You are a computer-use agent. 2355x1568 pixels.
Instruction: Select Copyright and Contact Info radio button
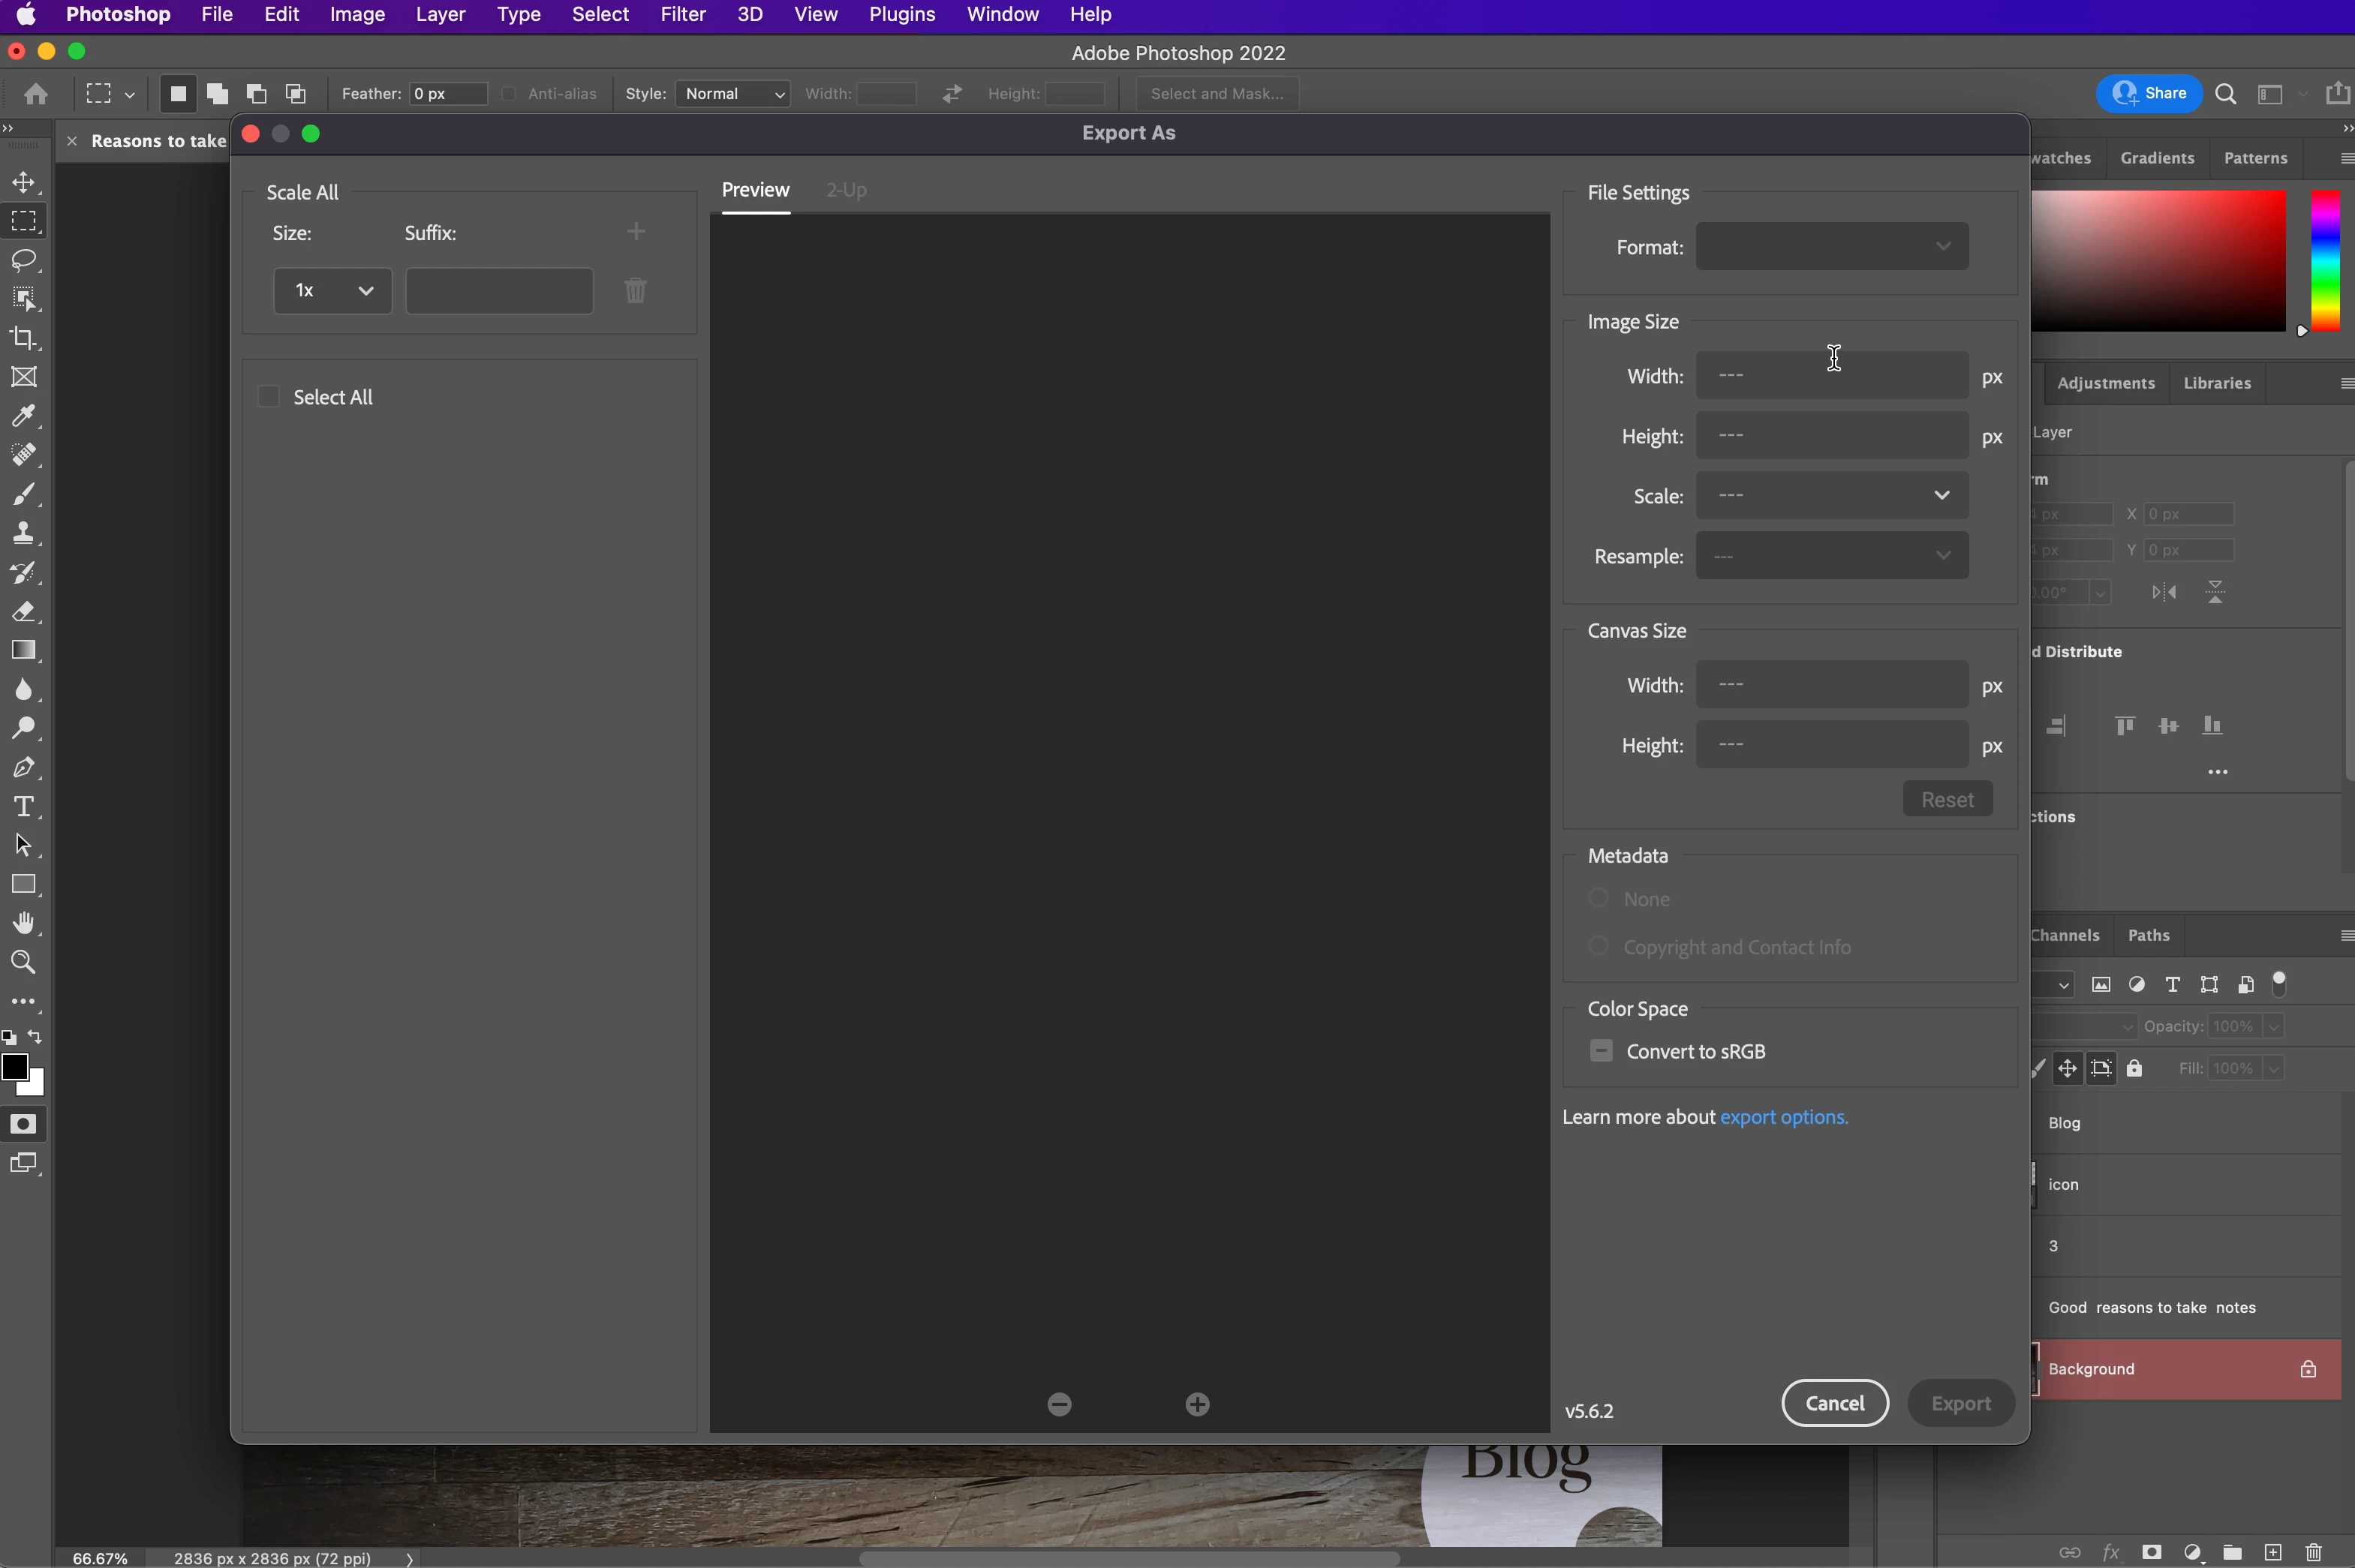[1598, 946]
